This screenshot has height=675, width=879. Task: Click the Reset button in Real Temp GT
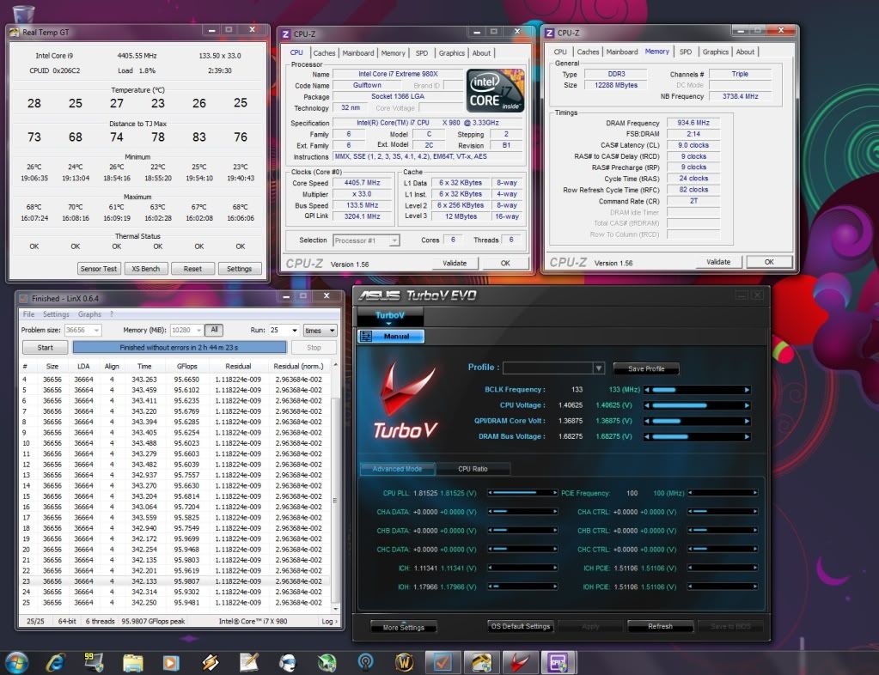pos(192,269)
